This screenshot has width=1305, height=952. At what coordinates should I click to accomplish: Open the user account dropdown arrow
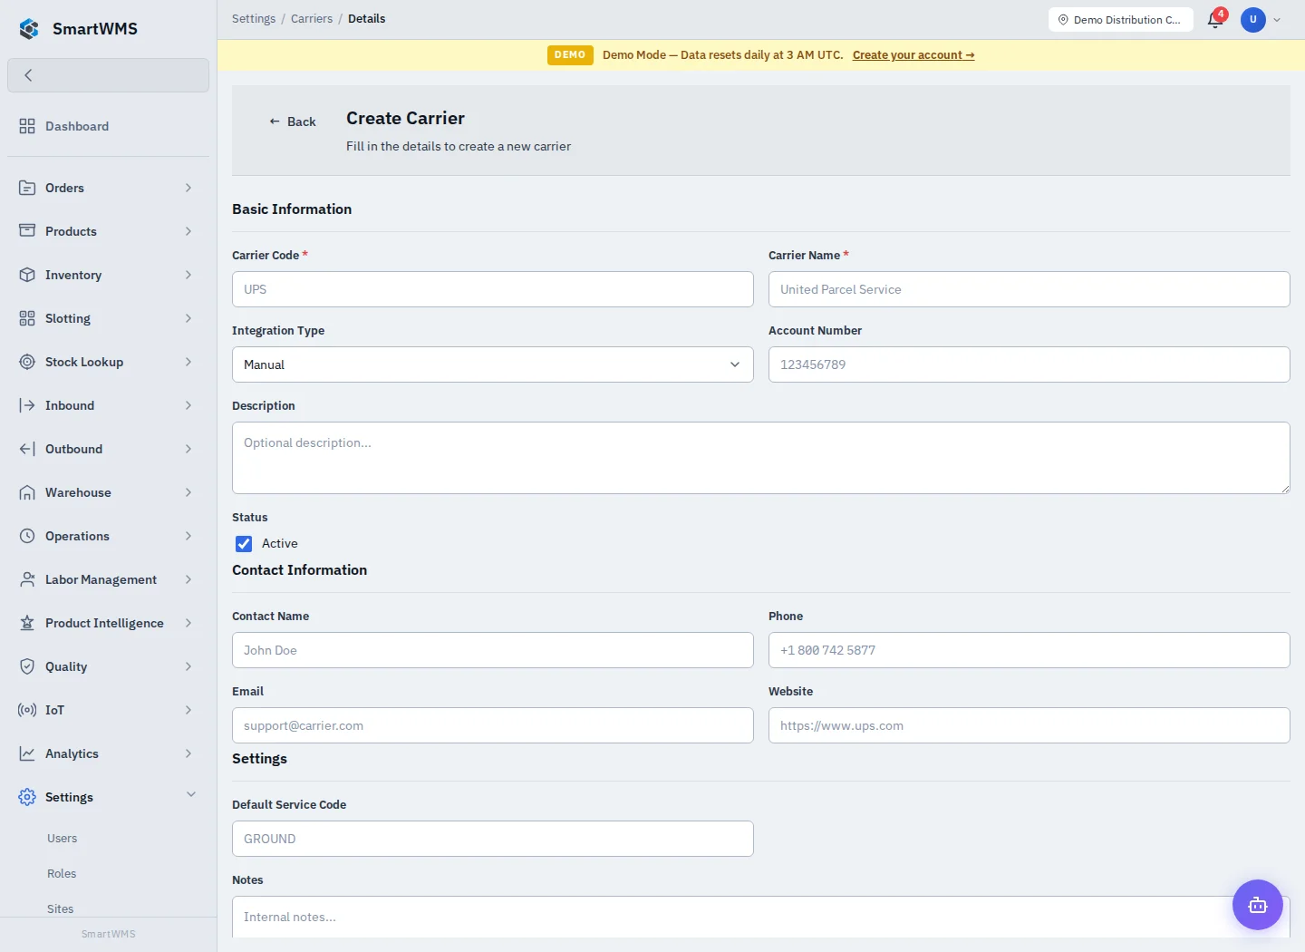(1277, 20)
